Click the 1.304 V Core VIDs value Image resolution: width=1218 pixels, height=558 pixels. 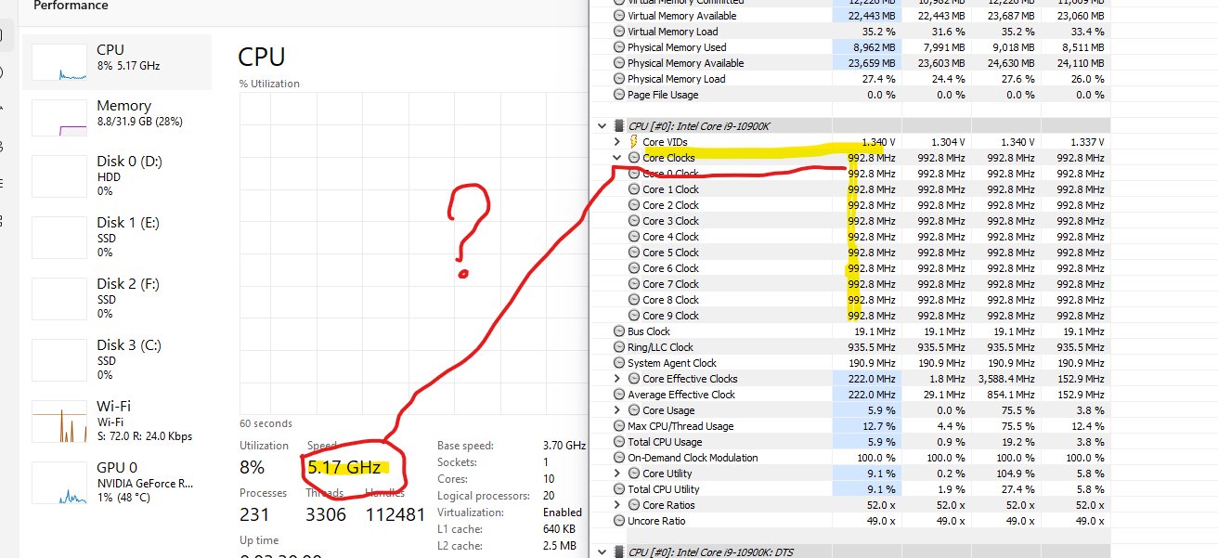[948, 142]
